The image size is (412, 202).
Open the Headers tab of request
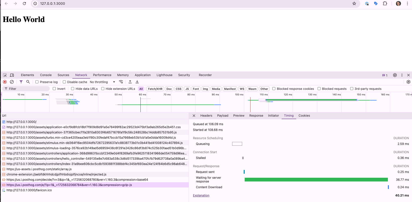click(x=206, y=116)
